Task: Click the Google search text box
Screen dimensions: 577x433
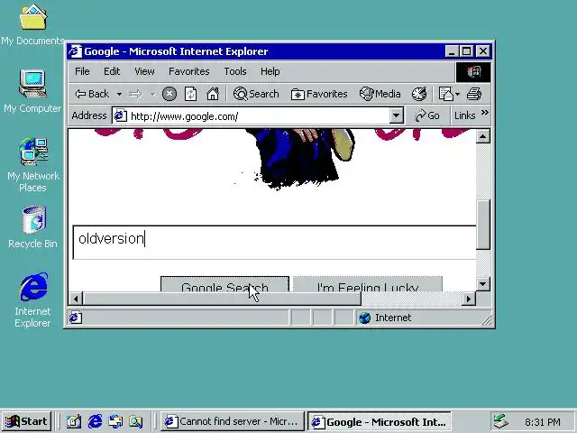Action: pos(274,243)
